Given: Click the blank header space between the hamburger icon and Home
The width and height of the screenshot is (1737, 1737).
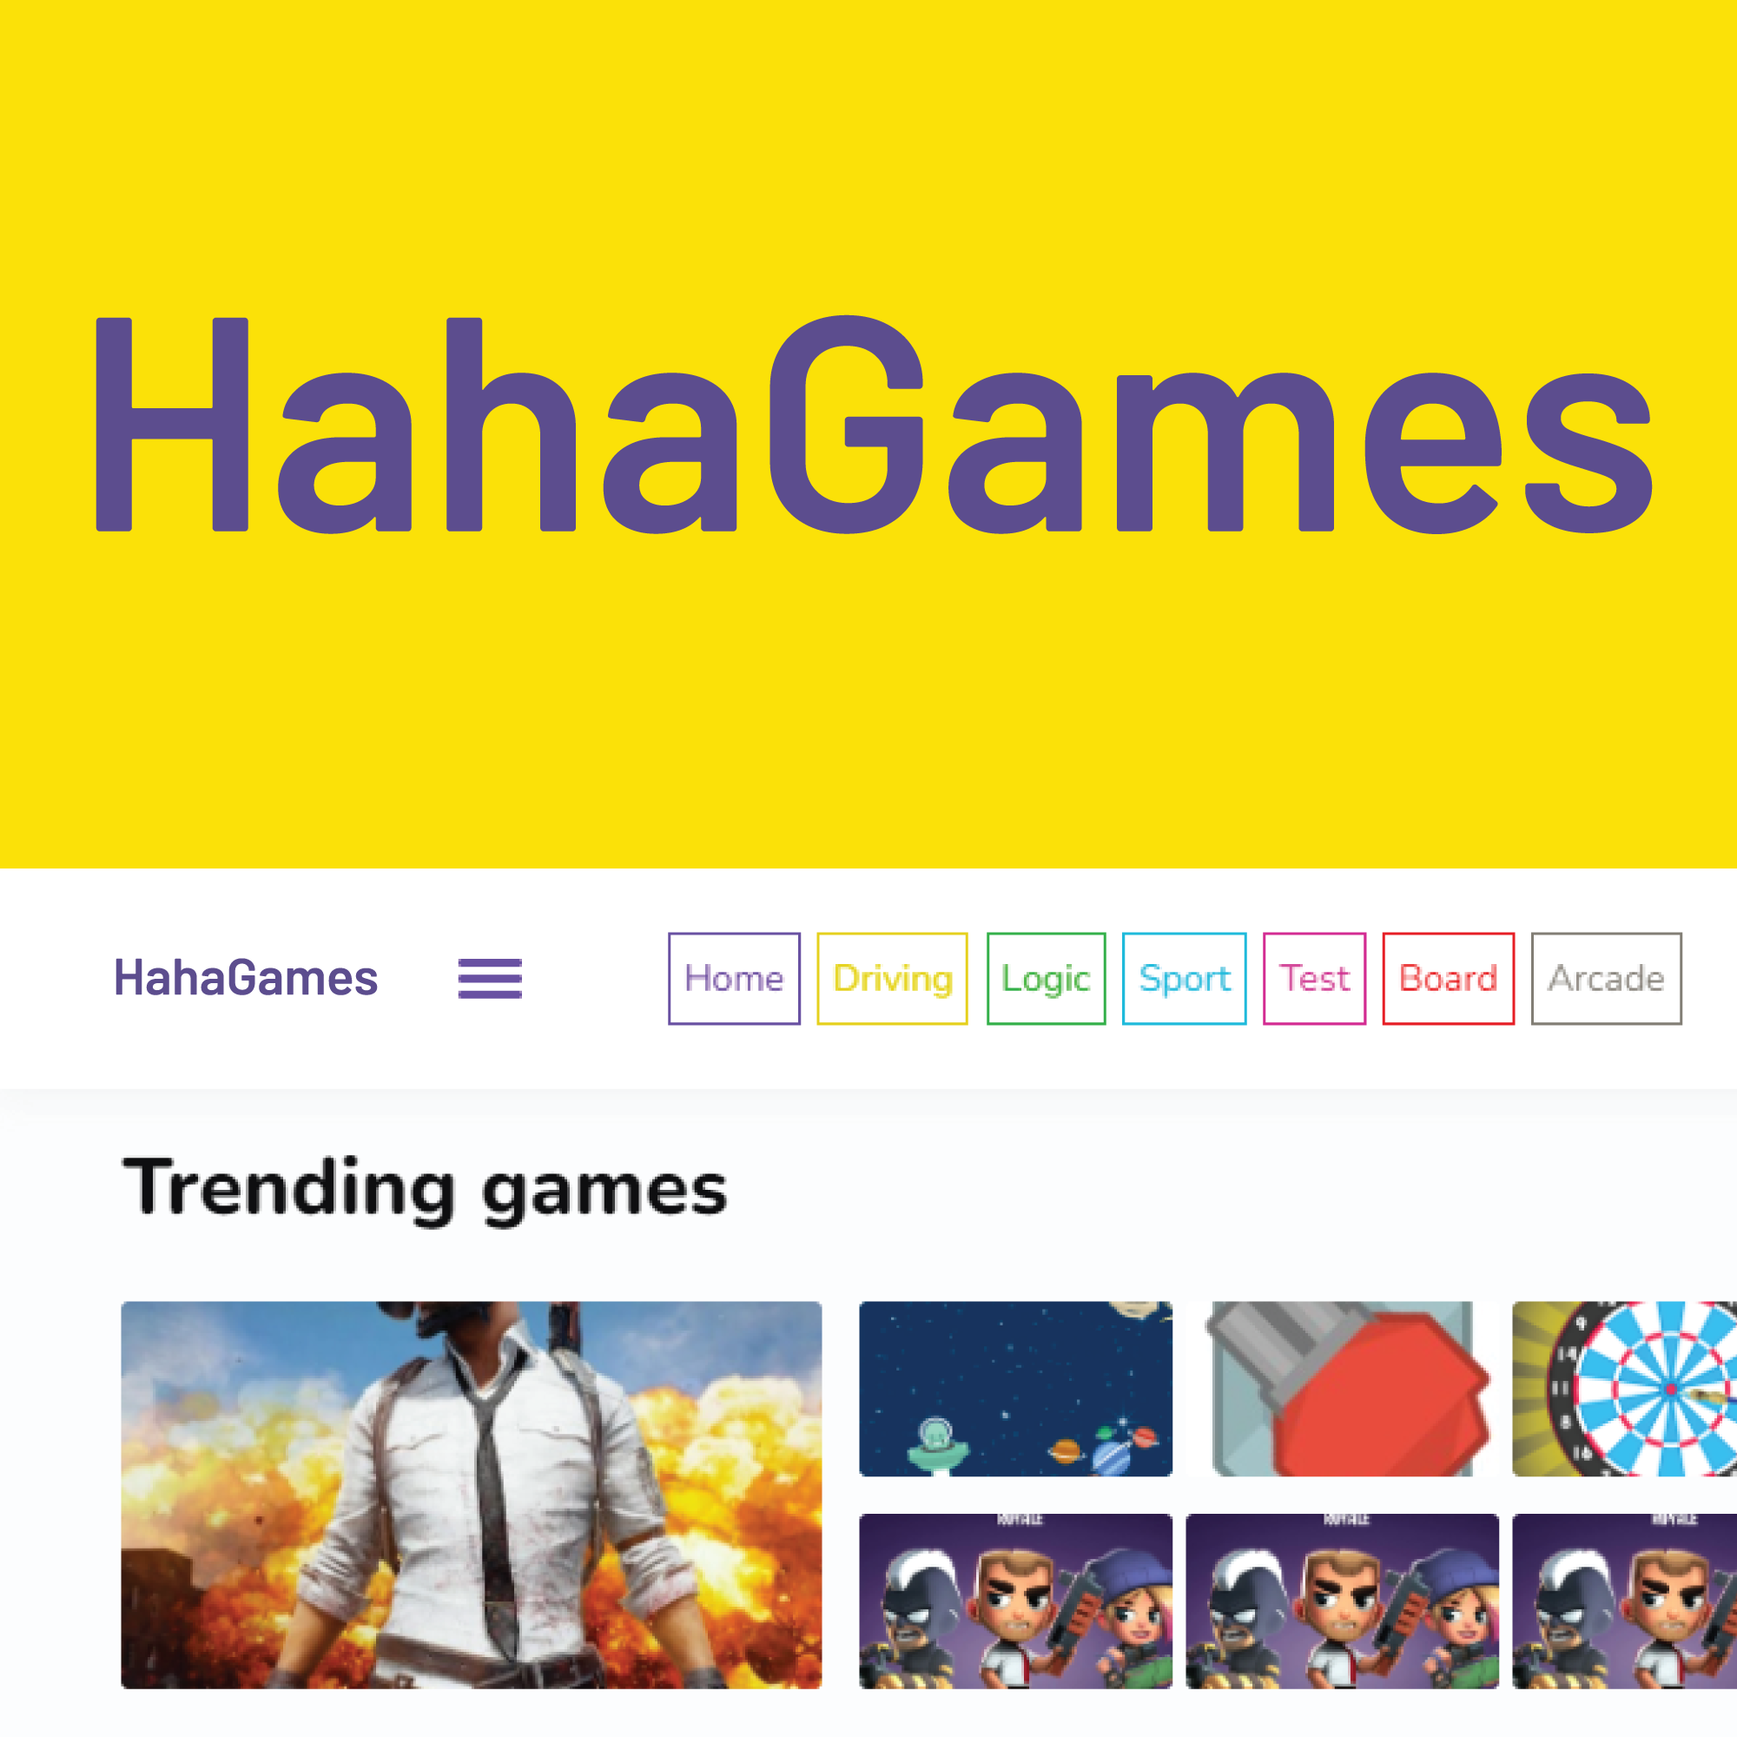Looking at the screenshot, I should pyautogui.click(x=595, y=978).
